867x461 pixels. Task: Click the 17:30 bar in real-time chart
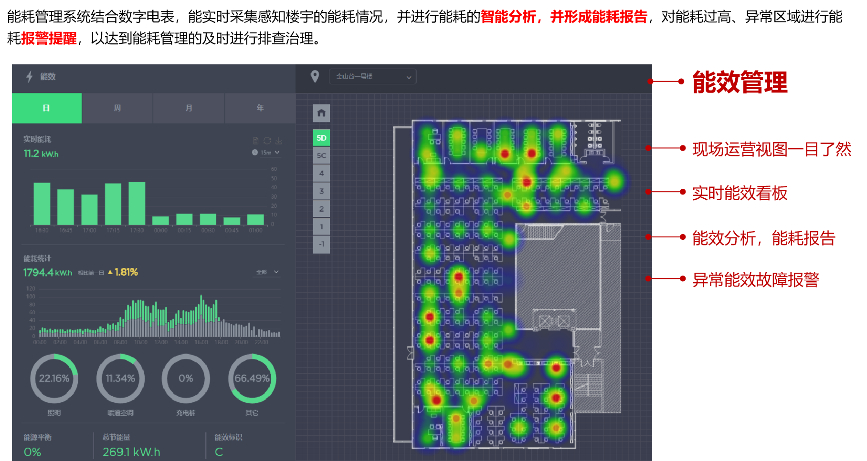pyautogui.click(x=137, y=204)
